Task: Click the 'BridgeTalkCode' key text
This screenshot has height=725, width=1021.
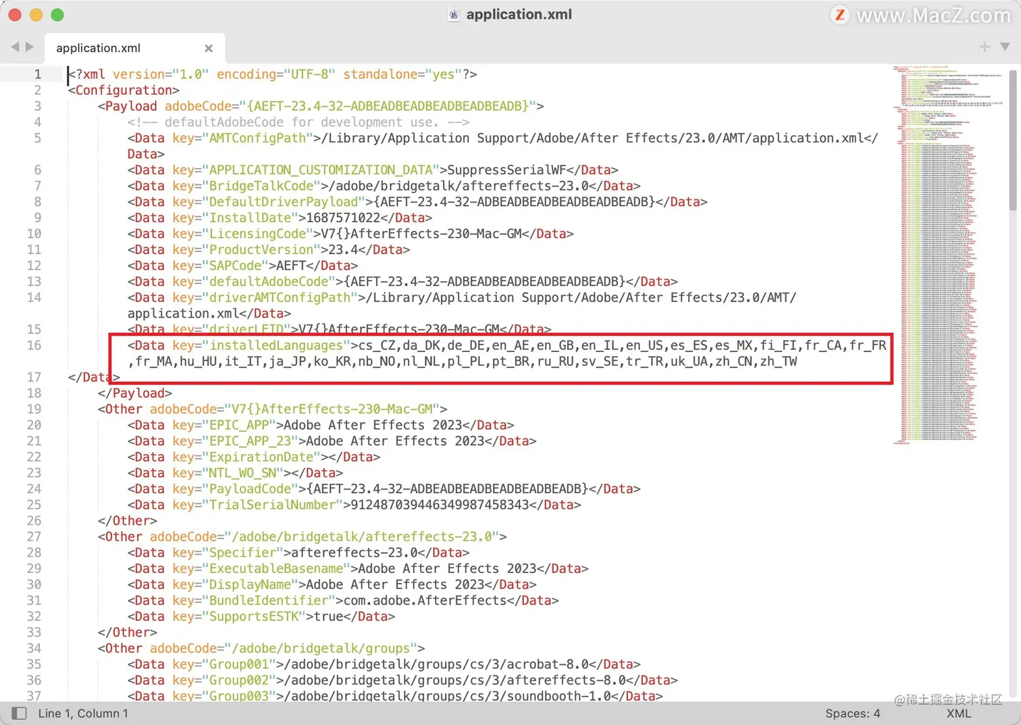Action: tap(261, 186)
